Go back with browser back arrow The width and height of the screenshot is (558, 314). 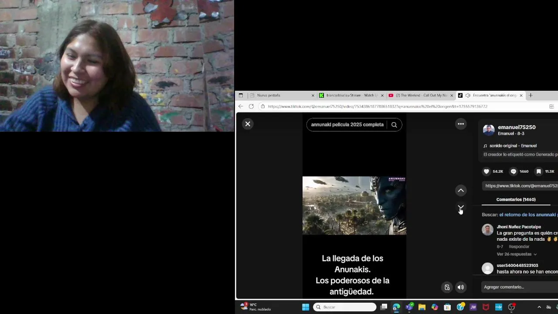coord(241,106)
